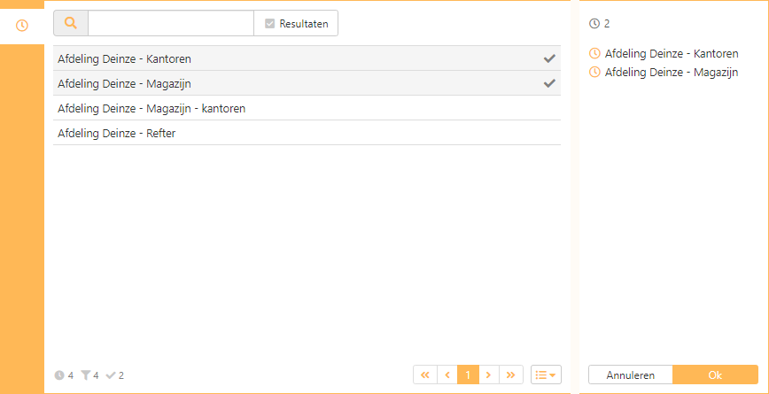Click the selected count checkmark icon in footer
Image resolution: width=769 pixels, height=394 pixels.
pos(111,375)
